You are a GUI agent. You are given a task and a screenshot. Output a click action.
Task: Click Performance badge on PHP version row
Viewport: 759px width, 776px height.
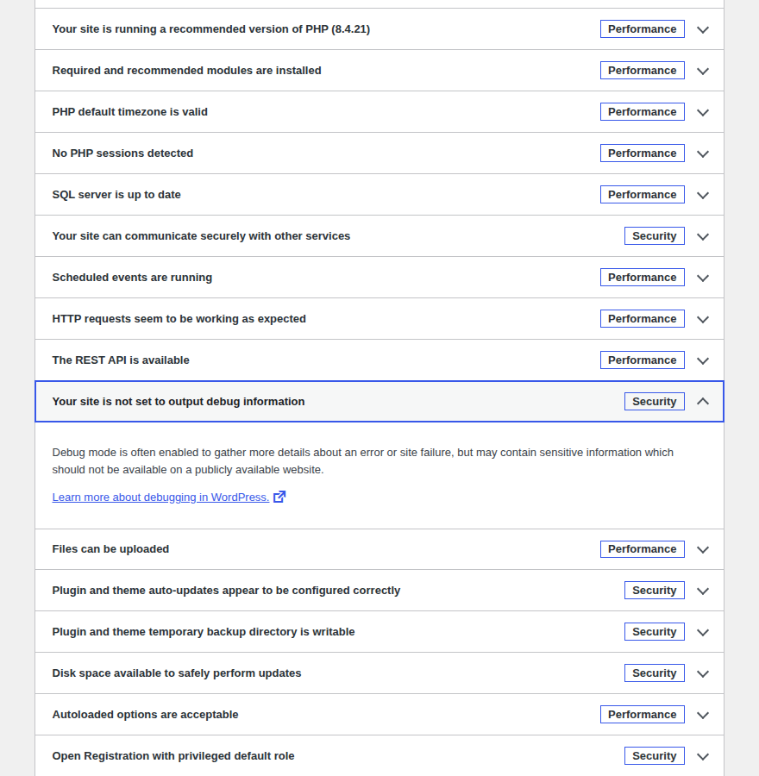tap(643, 29)
